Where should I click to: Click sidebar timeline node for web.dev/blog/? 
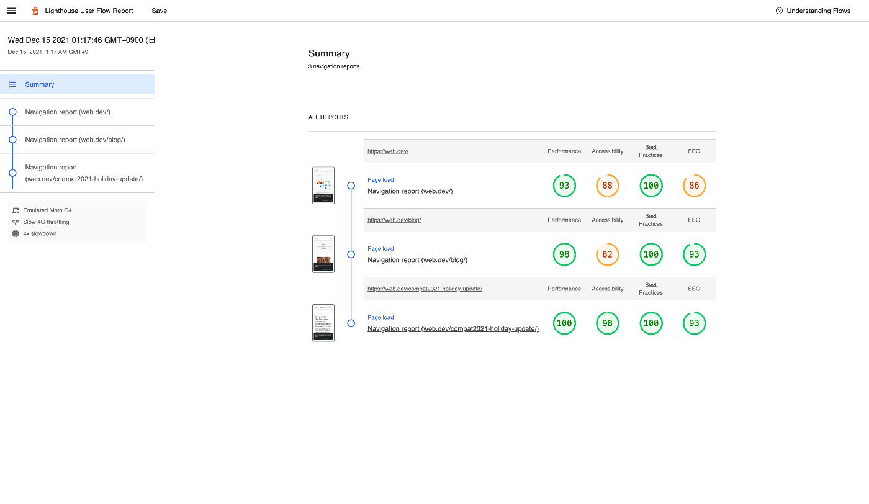coord(12,140)
